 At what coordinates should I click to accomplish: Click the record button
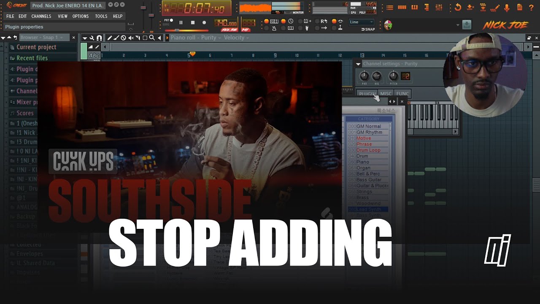[204, 22]
